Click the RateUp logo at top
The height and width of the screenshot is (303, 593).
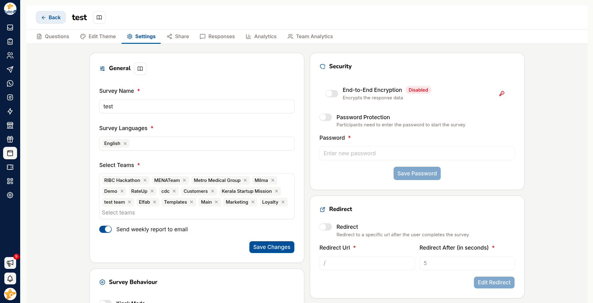coord(10,9)
